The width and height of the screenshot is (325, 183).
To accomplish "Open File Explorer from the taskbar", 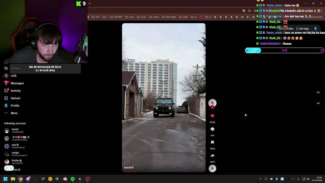I will click(13, 179).
